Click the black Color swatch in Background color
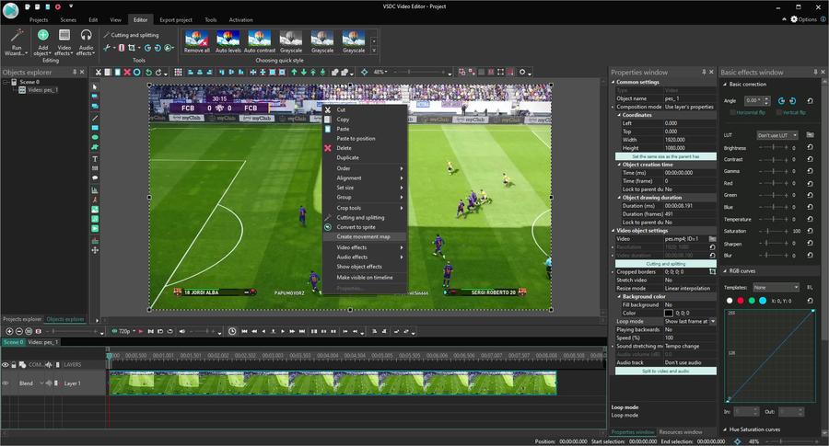This screenshot has height=446, width=829. click(x=669, y=313)
